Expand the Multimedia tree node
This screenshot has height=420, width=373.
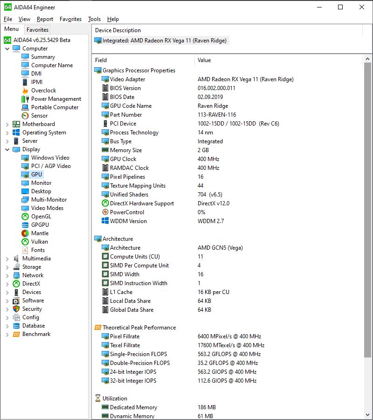tap(7, 259)
